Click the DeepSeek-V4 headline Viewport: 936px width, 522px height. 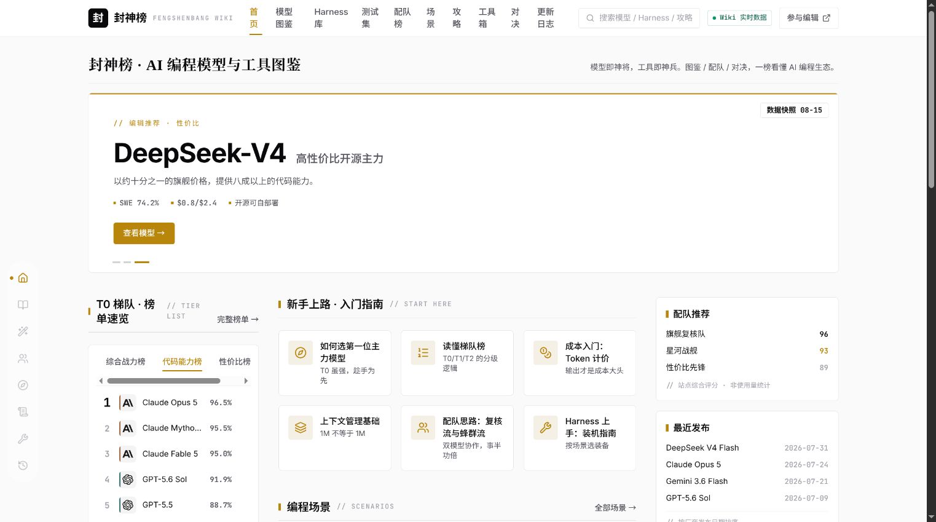pos(200,153)
